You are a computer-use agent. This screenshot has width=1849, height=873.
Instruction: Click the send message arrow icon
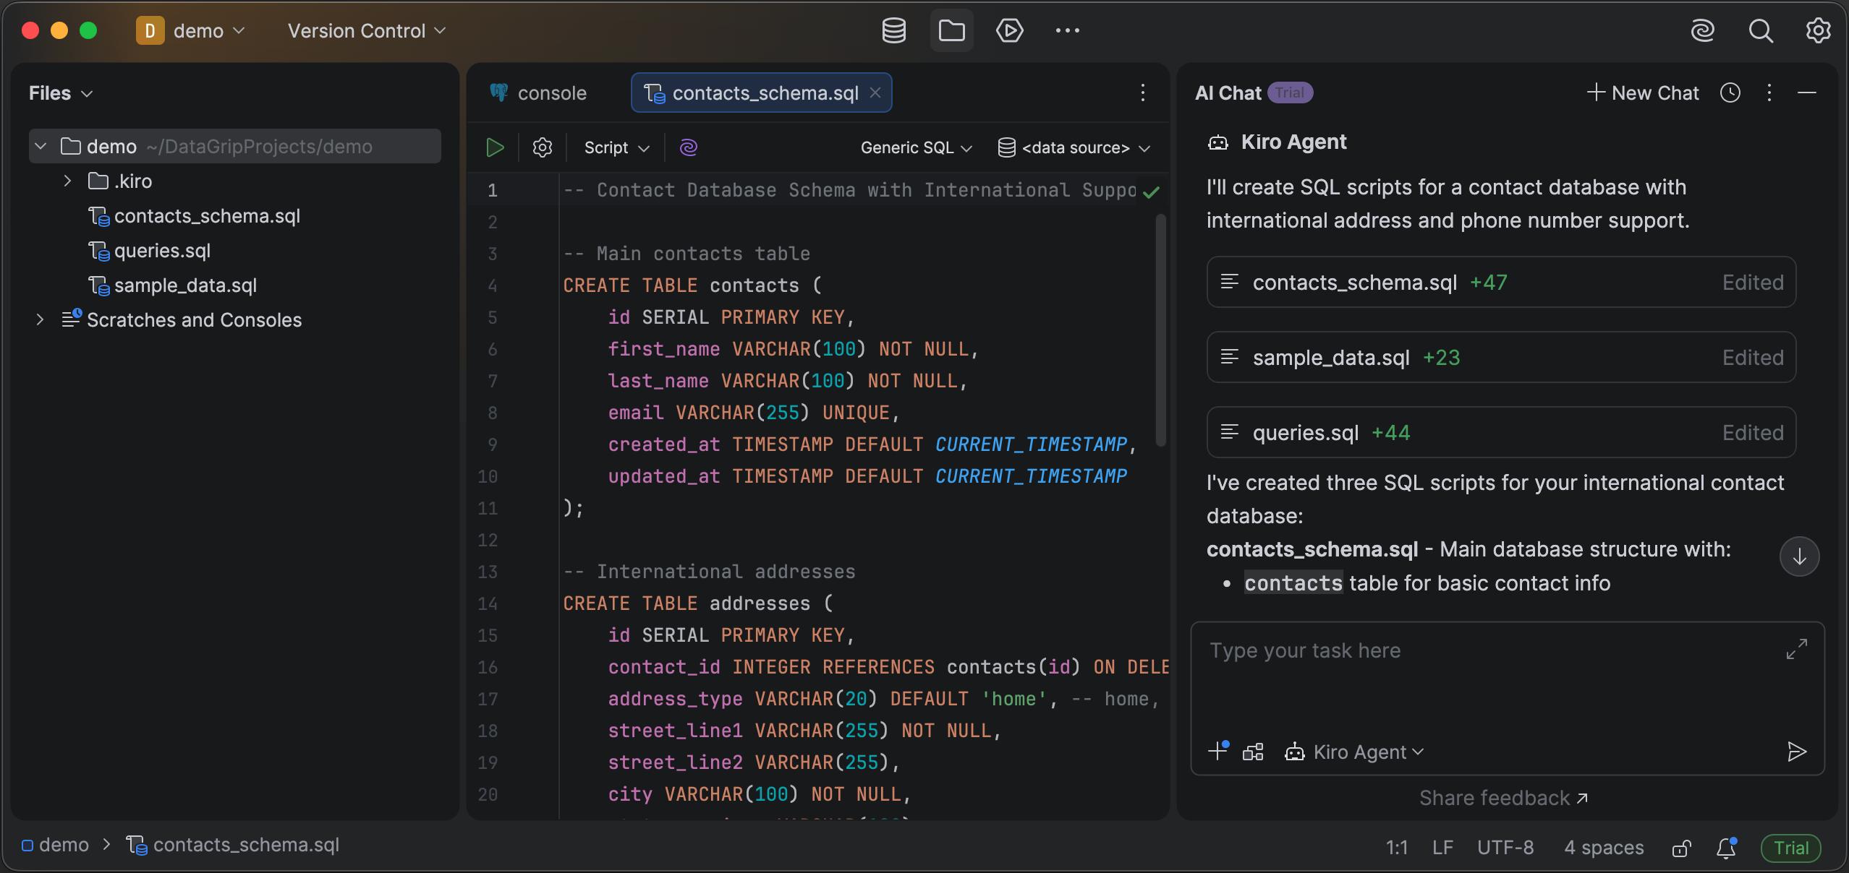click(x=1796, y=752)
